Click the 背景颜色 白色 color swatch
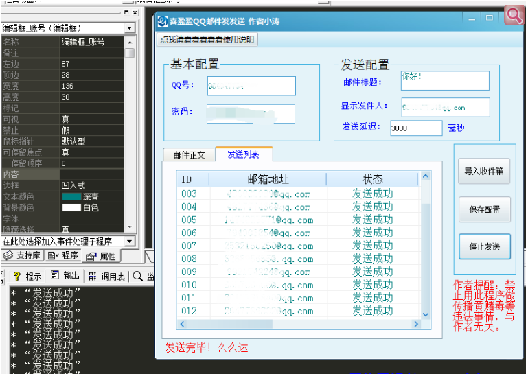Screen dimensions: 528x374 (x=71, y=208)
